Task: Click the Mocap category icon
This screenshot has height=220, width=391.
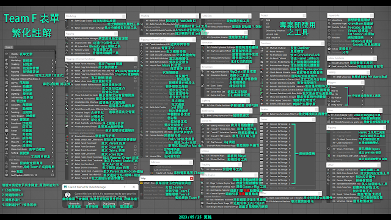Action: (x=7, y=109)
